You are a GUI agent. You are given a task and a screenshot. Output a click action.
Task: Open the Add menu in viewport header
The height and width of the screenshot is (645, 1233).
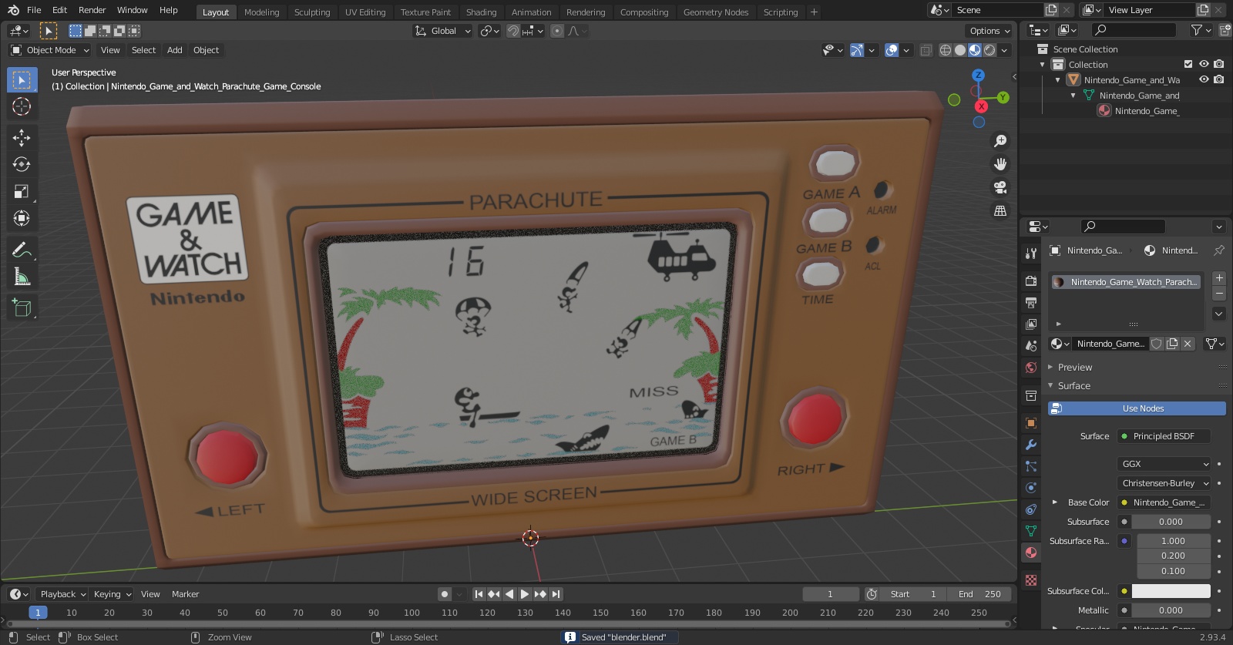pos(175,50)
